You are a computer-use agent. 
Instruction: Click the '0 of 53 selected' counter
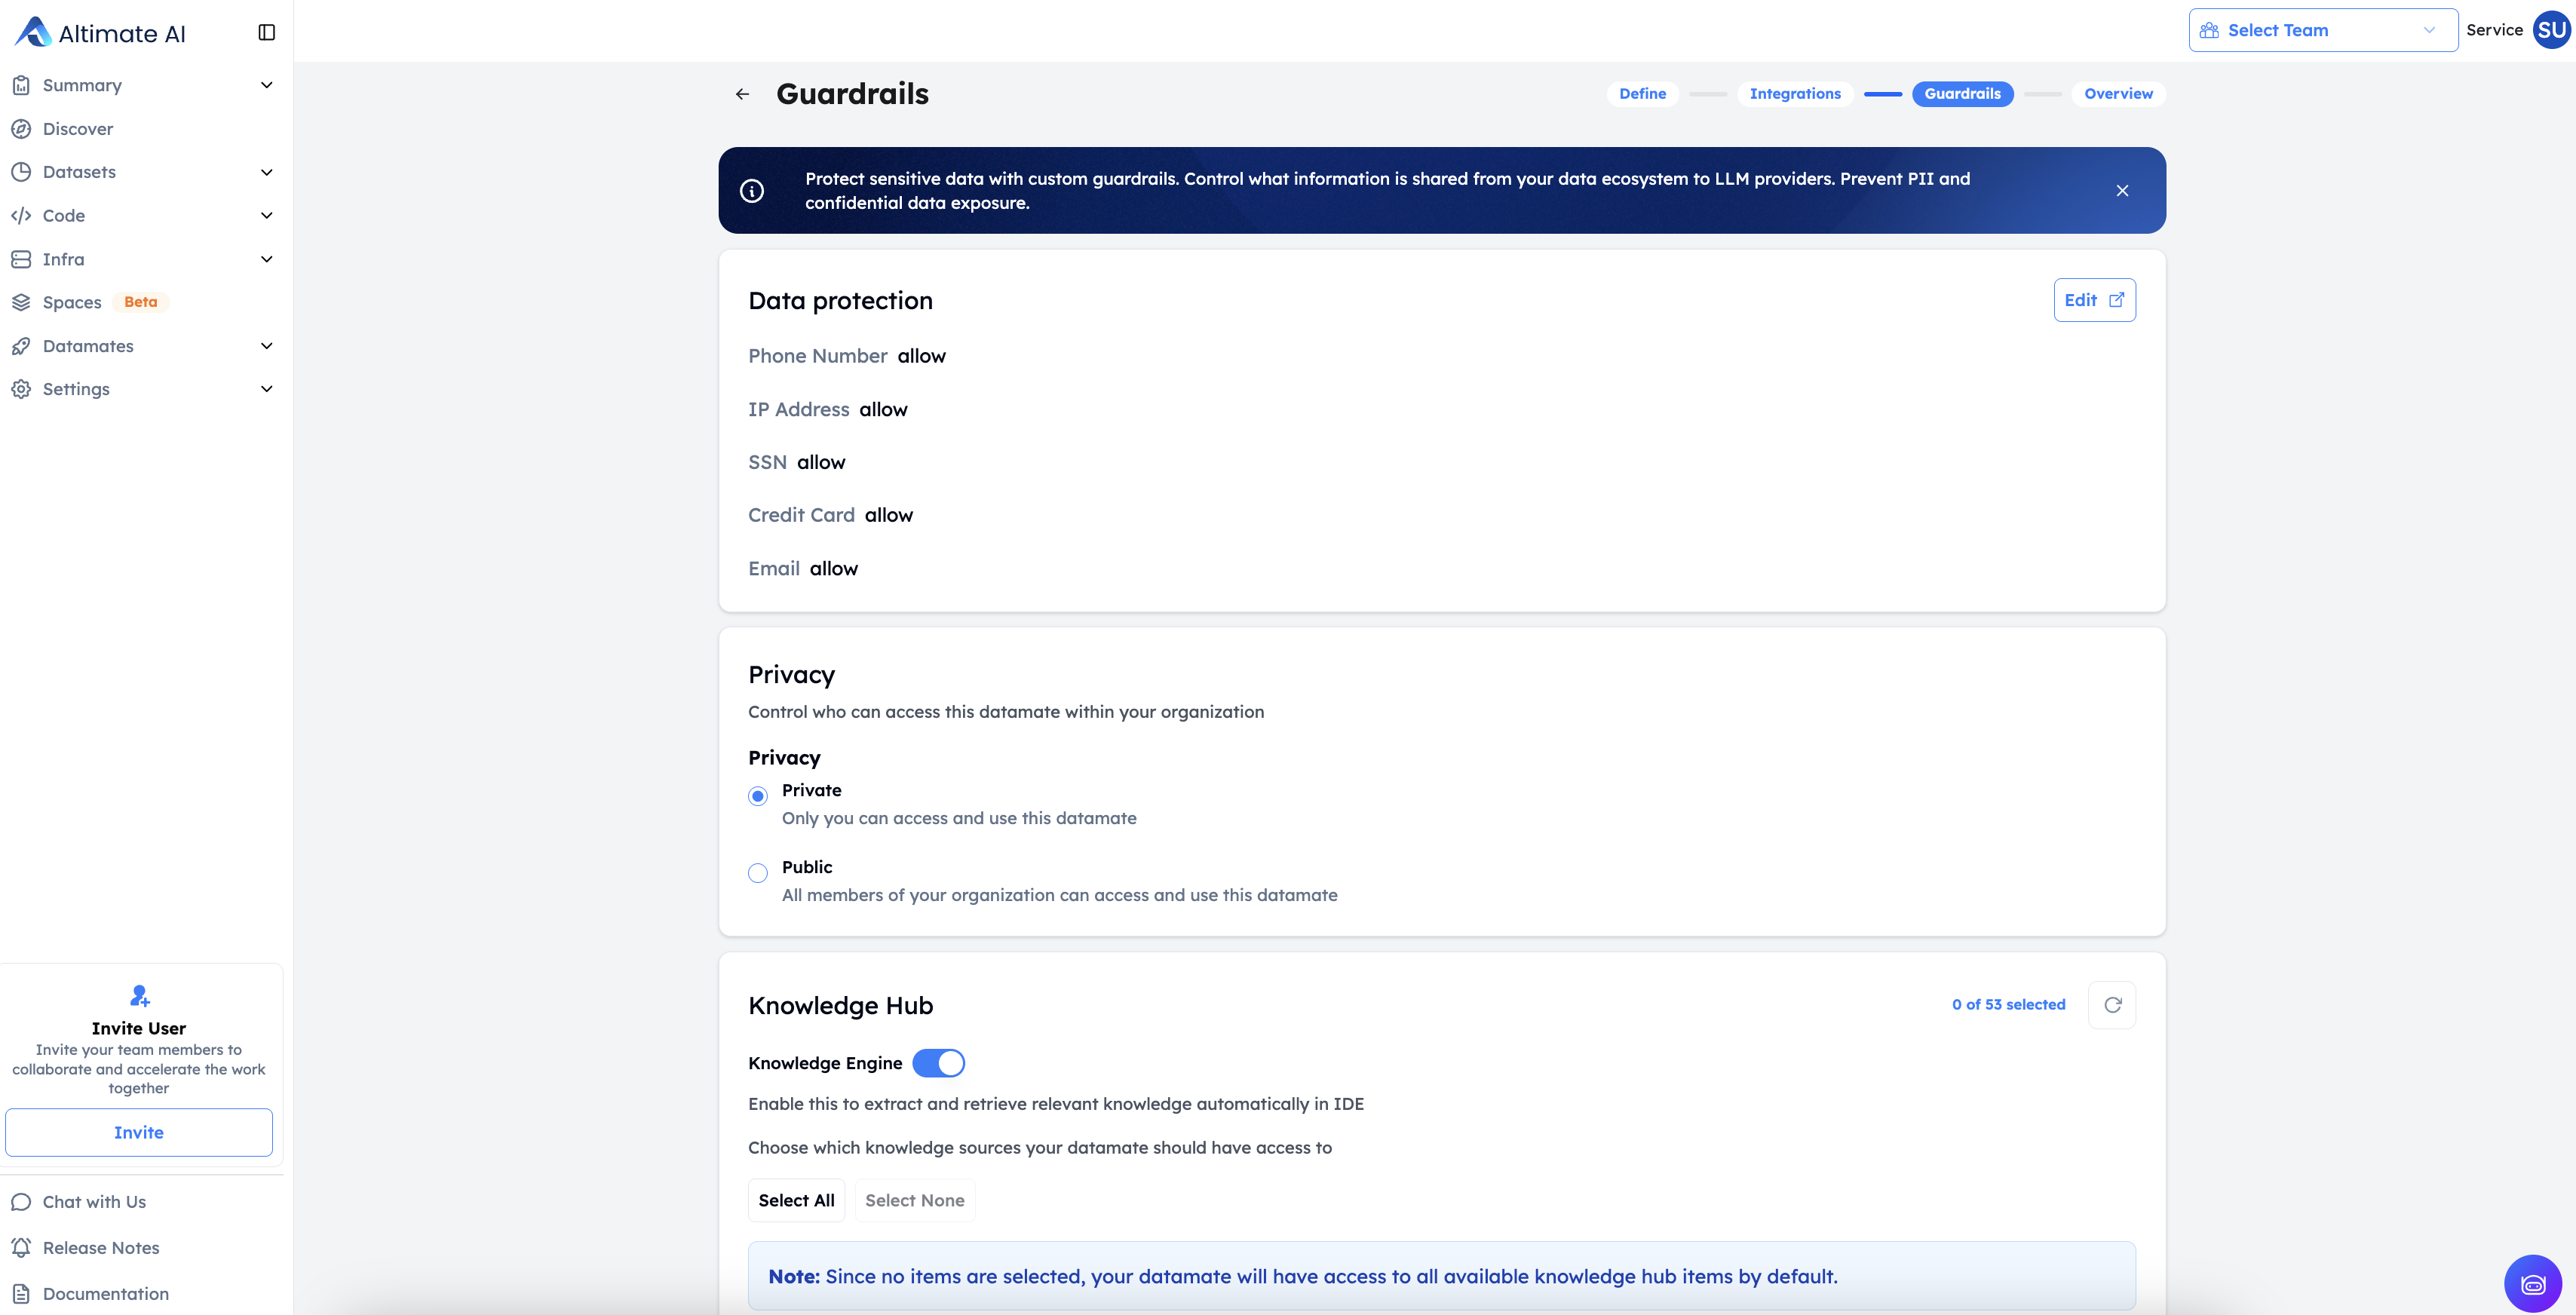point(2008,1005)
